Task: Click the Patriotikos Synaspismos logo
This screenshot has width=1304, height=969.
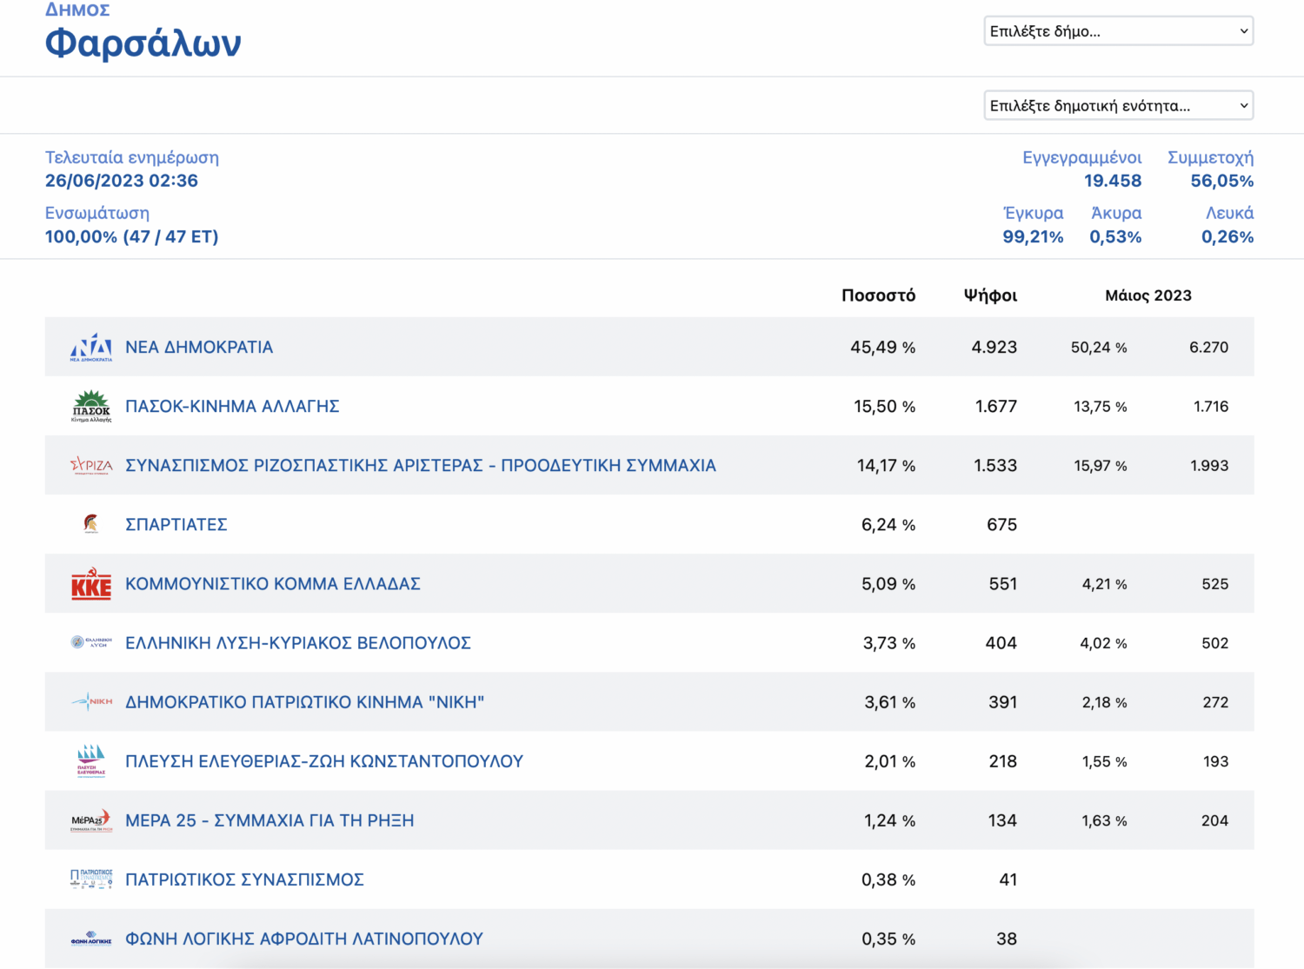Action: [91, 879]
